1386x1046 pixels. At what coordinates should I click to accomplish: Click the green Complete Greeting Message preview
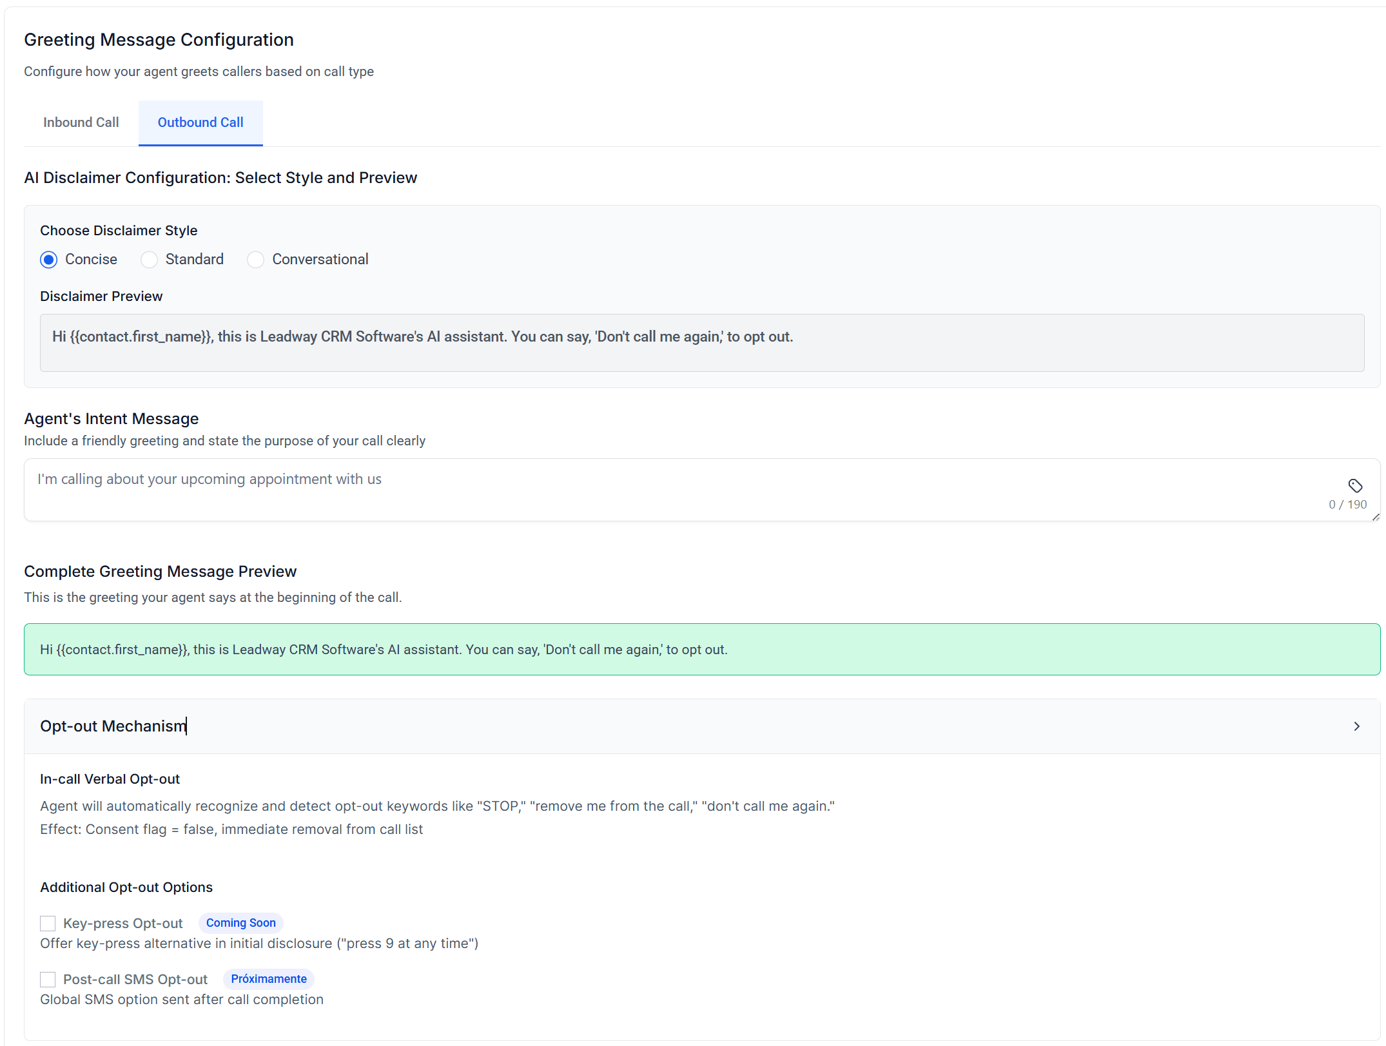(x=701, y=649)
